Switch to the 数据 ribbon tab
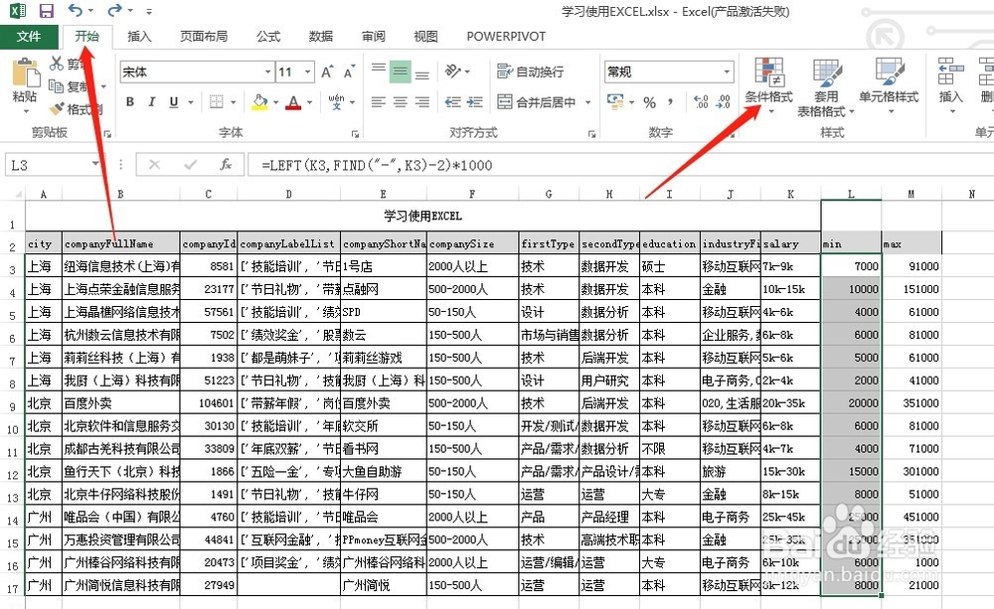This screenshot has height=609, width=994. (319, 36)
